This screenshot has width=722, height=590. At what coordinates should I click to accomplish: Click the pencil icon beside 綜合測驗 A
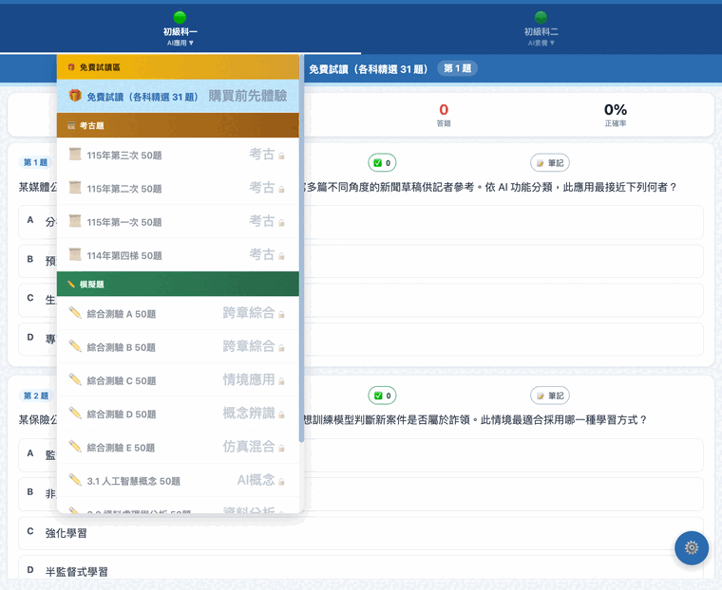(75, 313)
